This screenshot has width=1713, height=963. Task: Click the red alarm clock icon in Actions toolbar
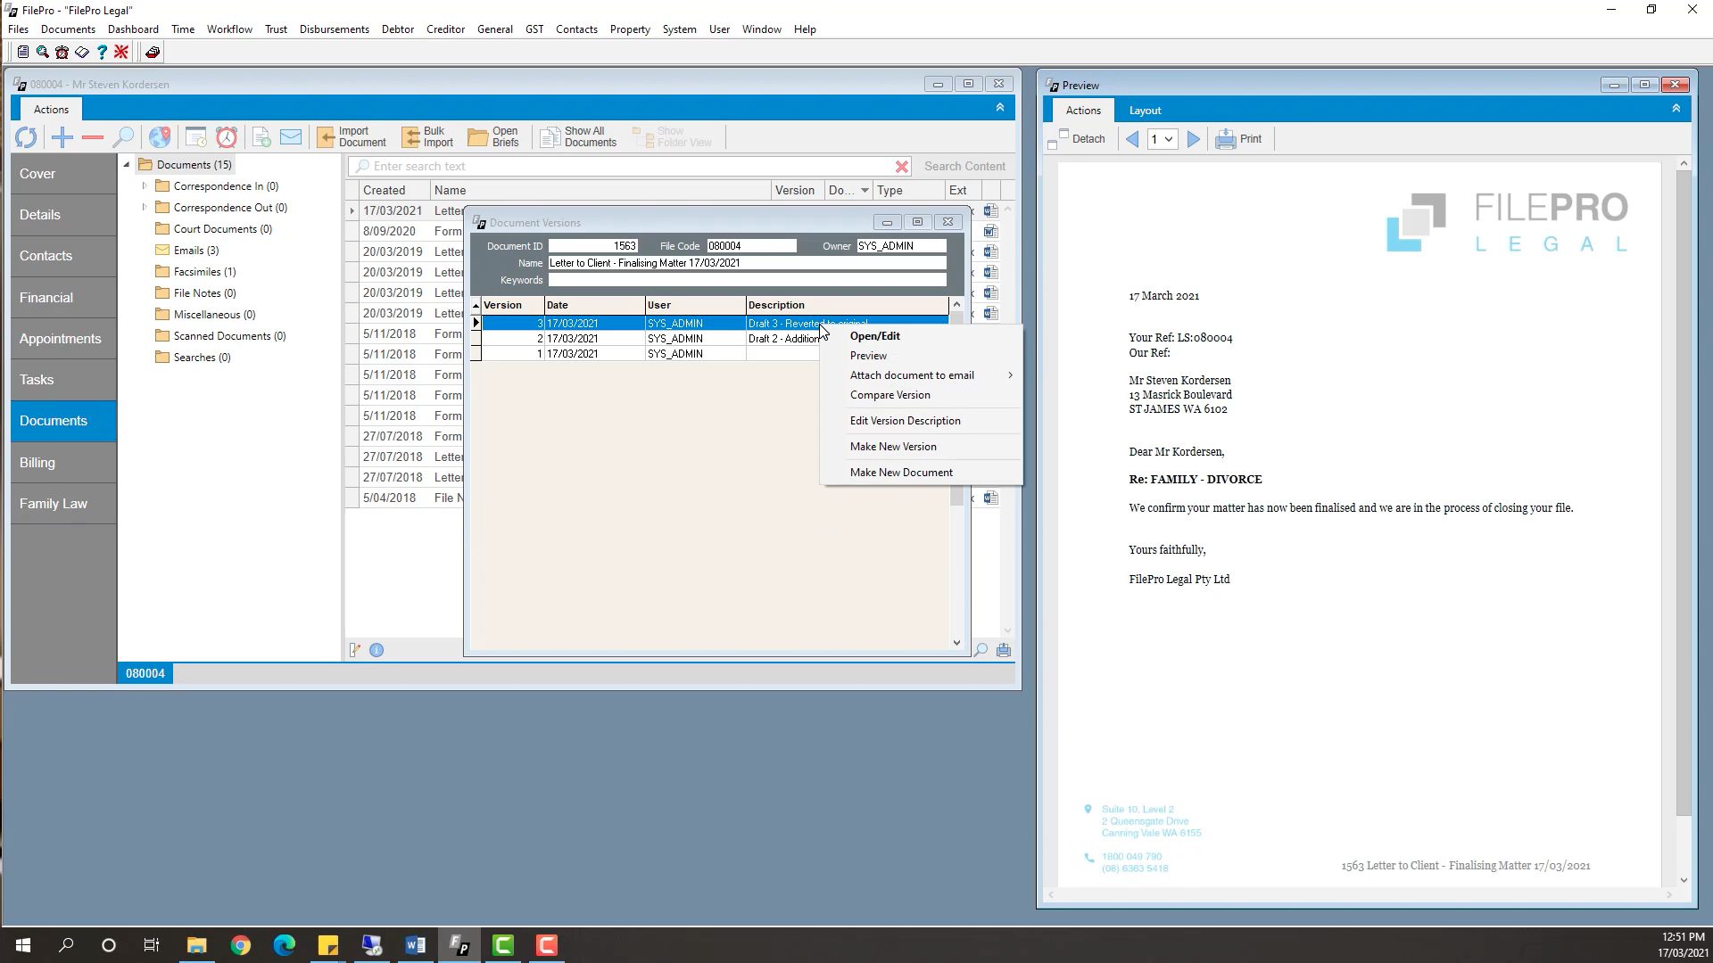coord(227,137)
